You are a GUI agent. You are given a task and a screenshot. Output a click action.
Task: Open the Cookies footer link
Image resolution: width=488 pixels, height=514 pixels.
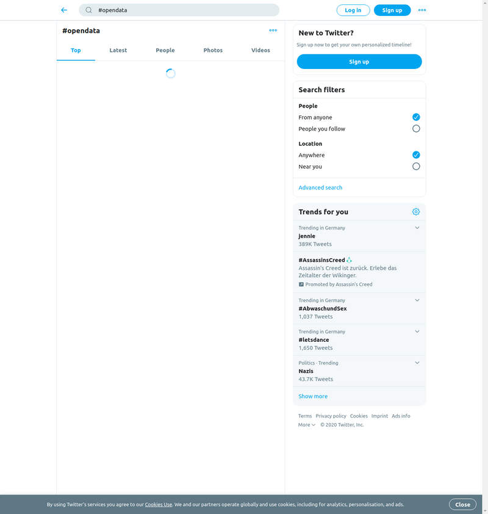359,416
